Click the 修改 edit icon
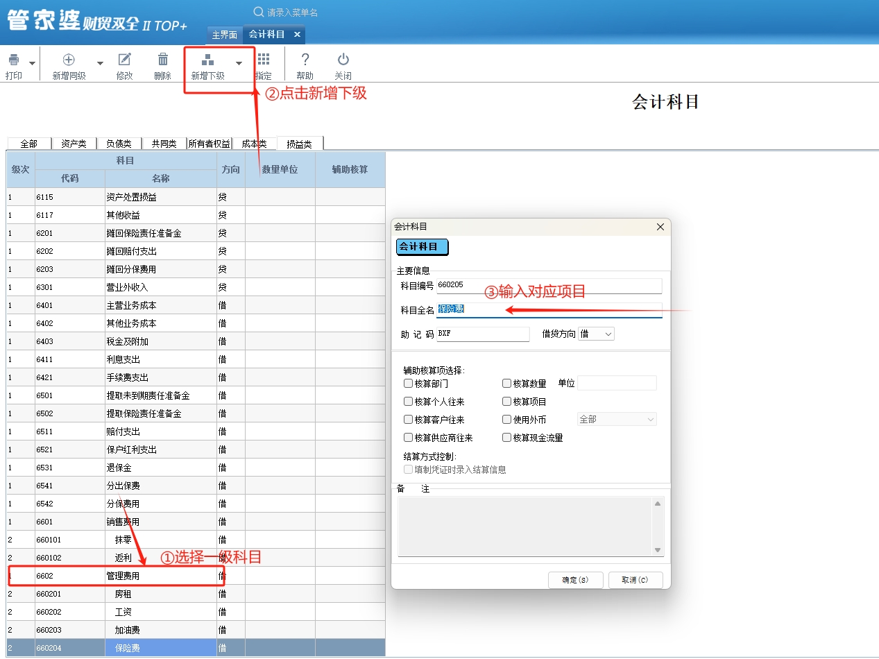This screenshot has height=659, width=879. point(125,60)
